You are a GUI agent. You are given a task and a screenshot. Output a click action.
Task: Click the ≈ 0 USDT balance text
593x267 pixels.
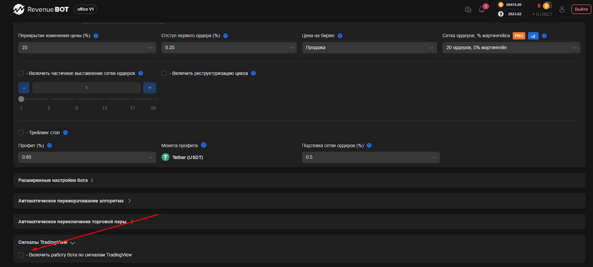(x=542, y=14)
